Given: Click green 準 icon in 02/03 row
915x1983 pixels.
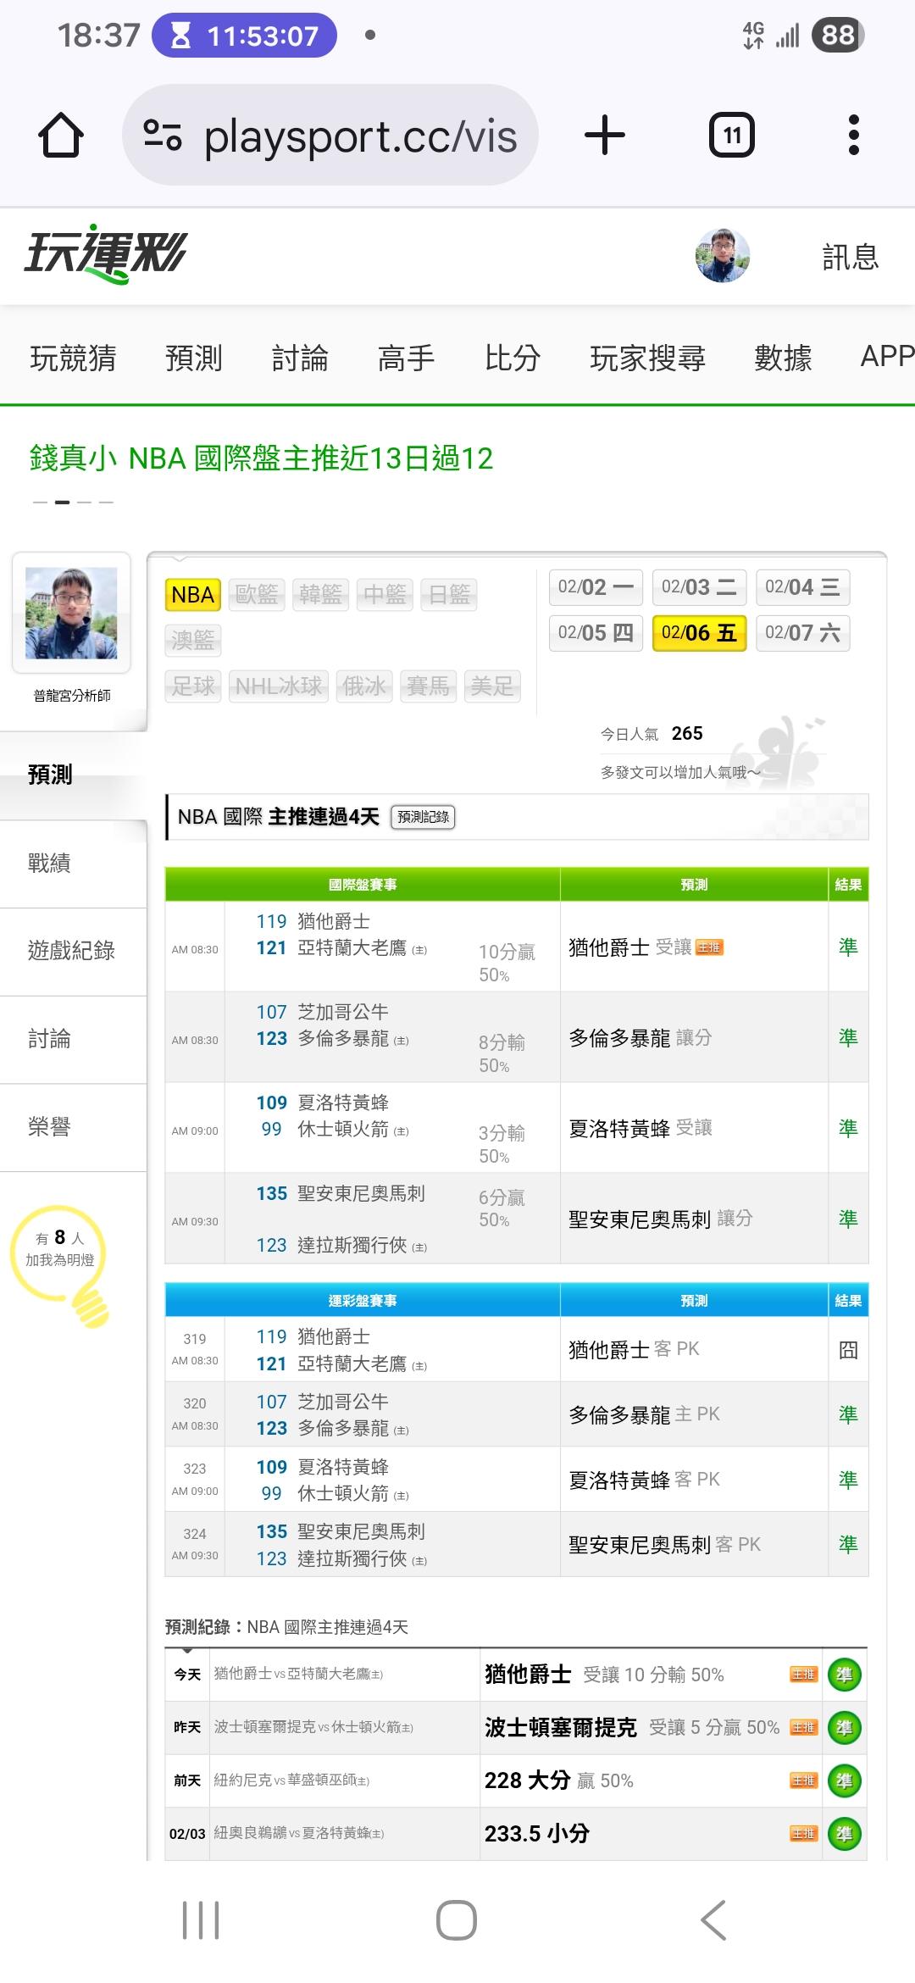Looking at the screenshot, I should pos(844,1834).
